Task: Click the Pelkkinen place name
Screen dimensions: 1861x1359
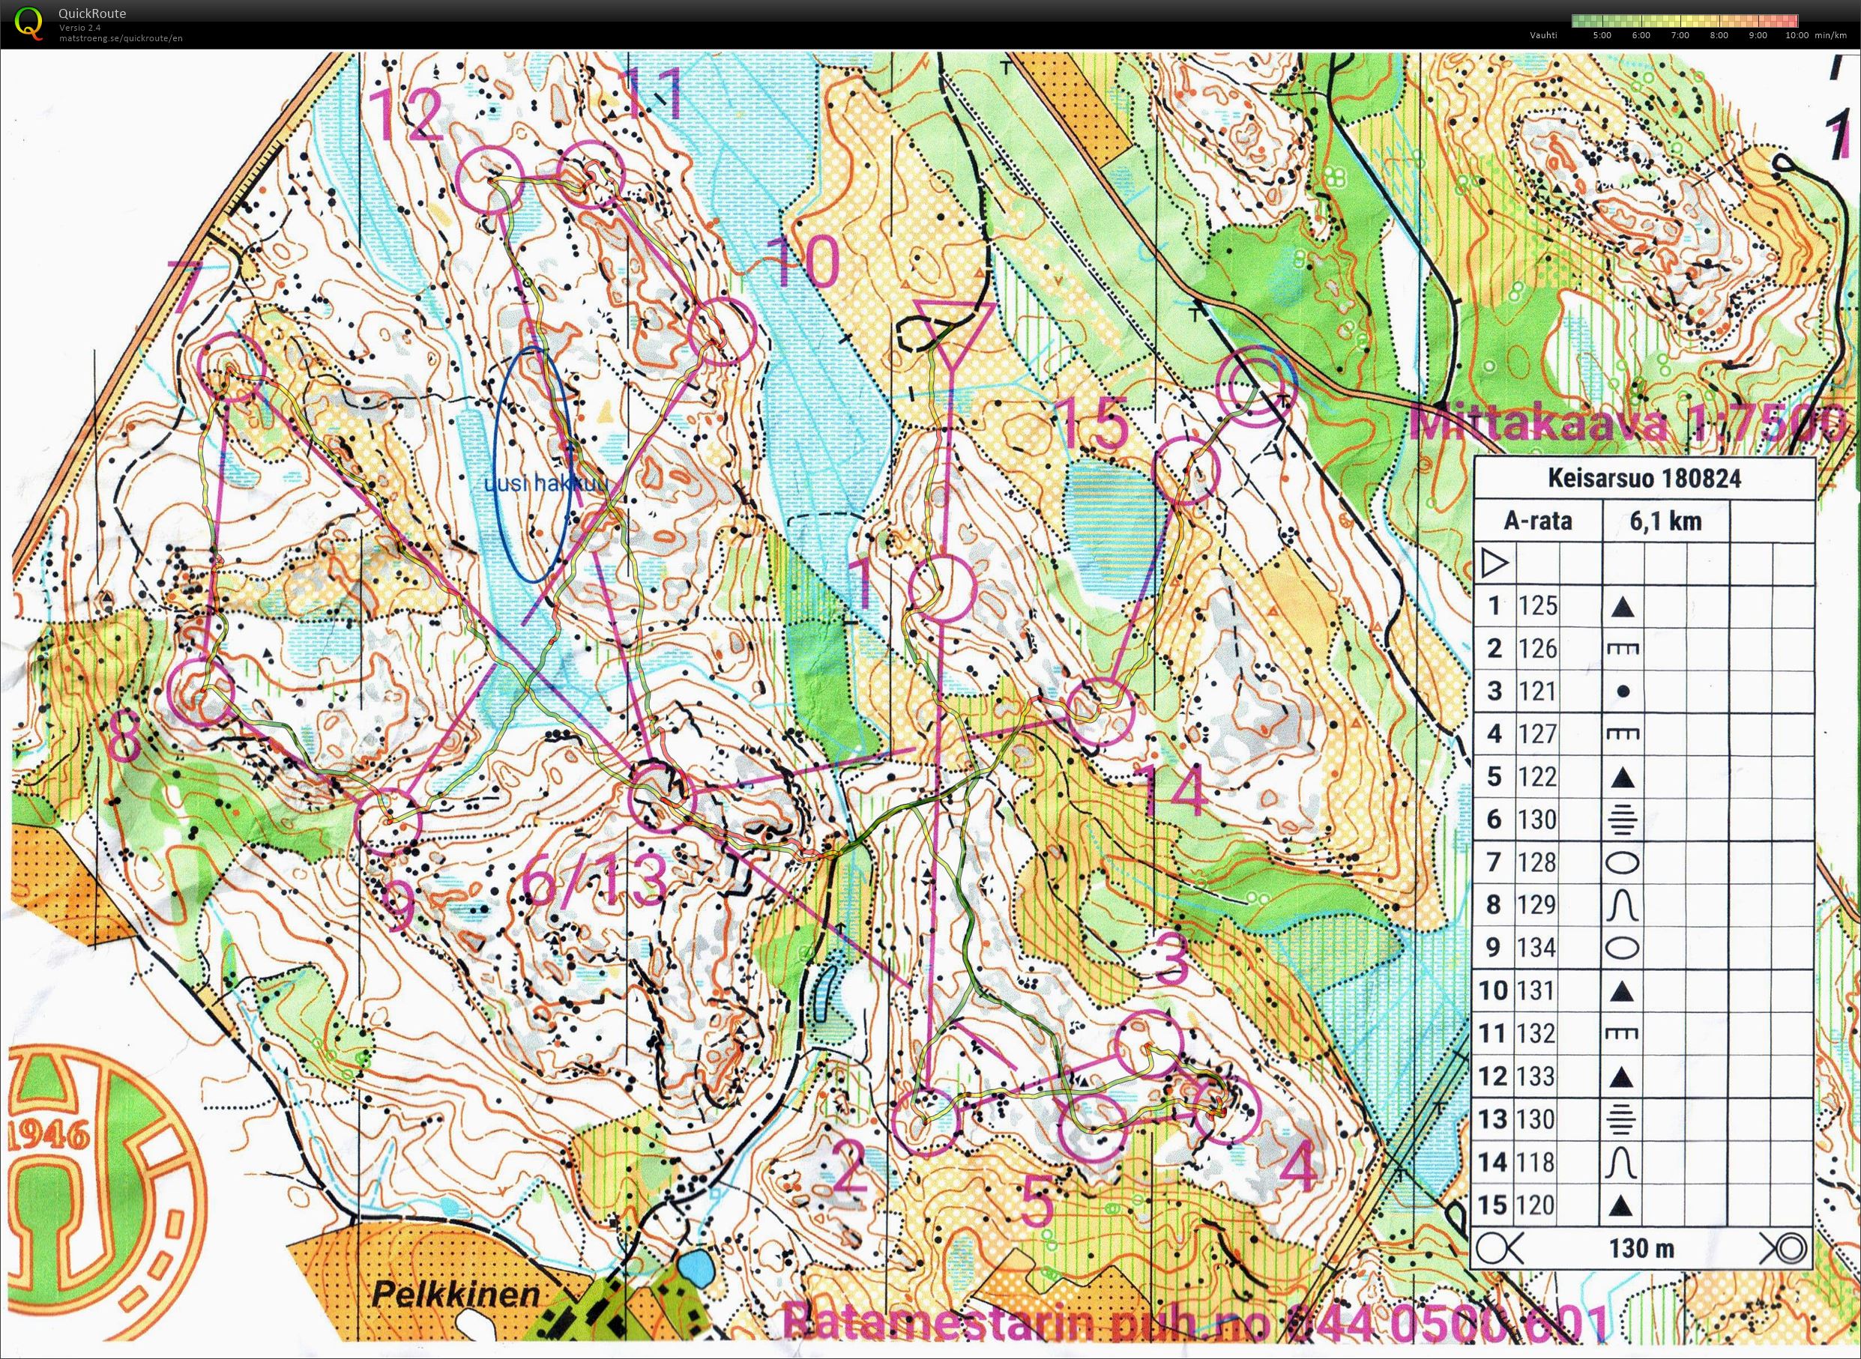Action: pyautogui.click(x=455, y=1295)
